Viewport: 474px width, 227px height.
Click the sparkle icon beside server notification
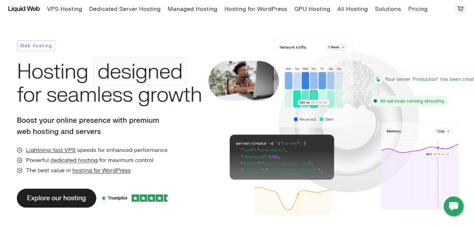378,79
